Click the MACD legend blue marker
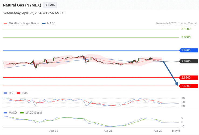 click(x=5, y=113)
